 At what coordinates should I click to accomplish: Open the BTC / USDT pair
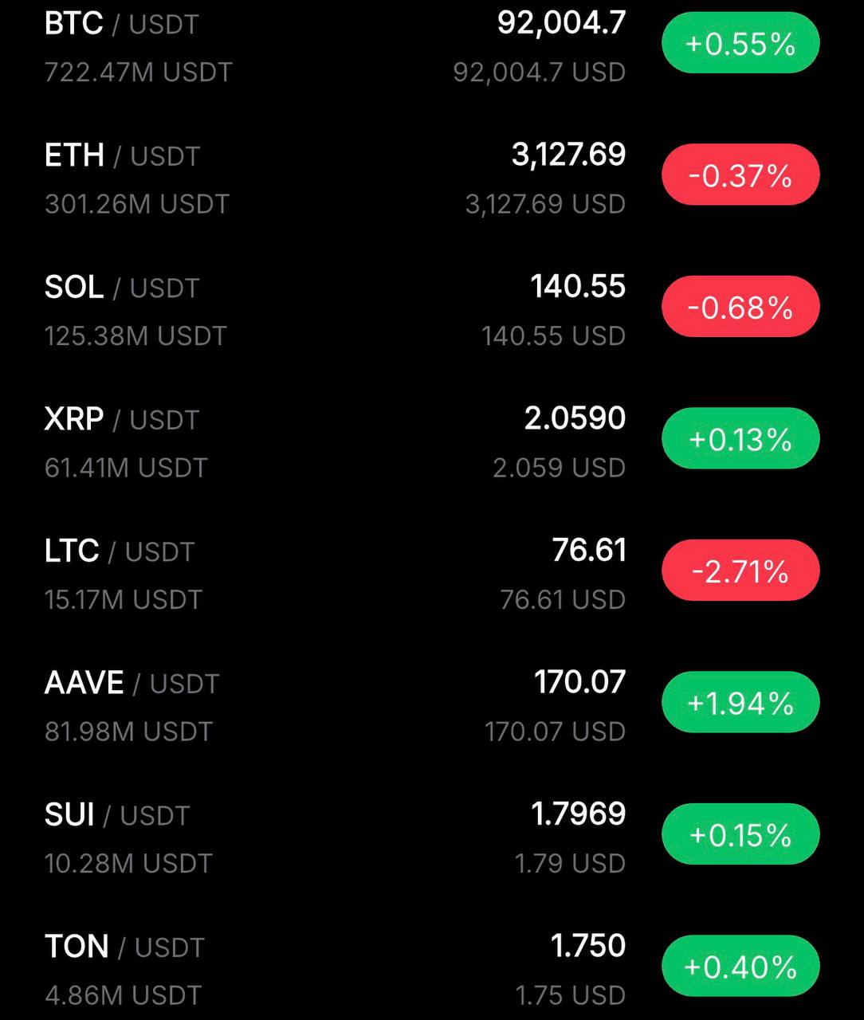(121, 24)
